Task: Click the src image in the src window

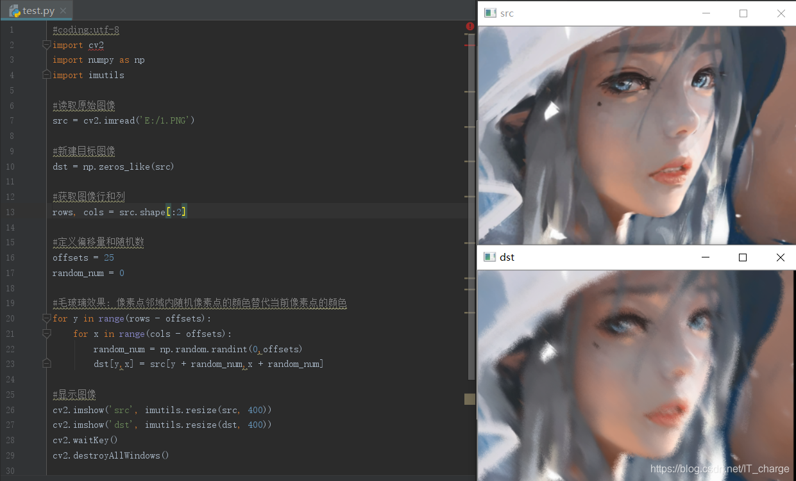Action: click(x=637, y=135)
